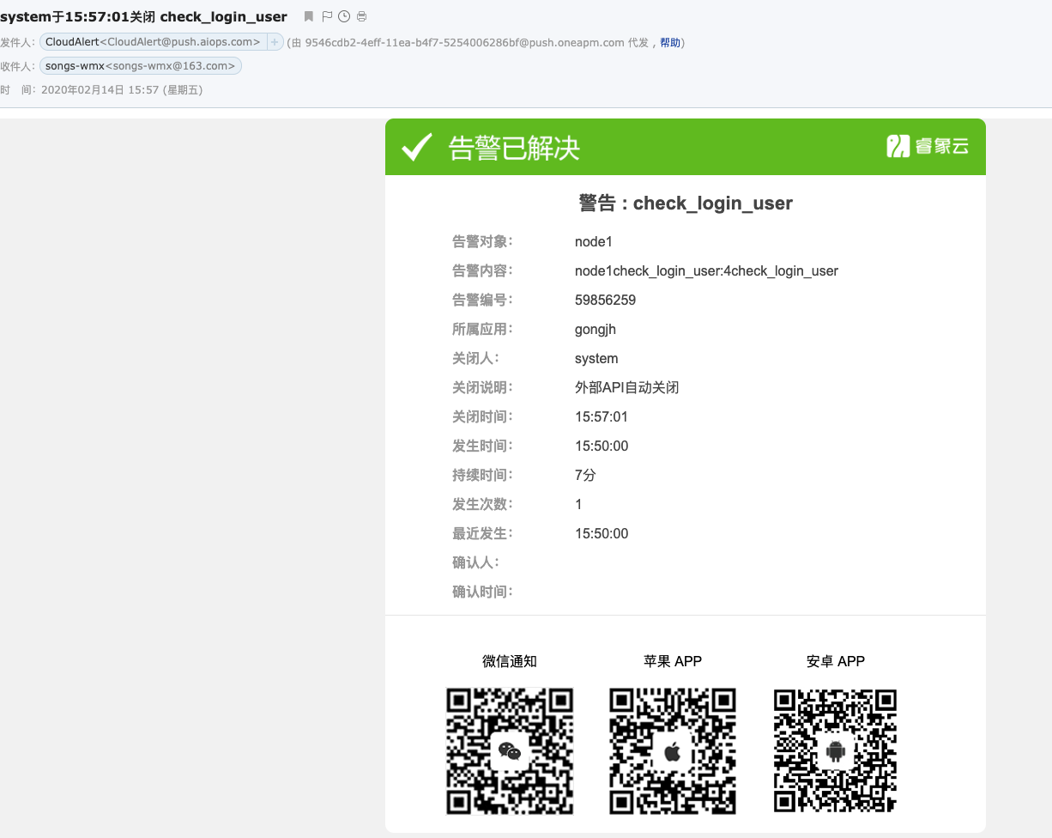1052x838 pixels.
Task: Open the CloudAlert sender address chip
Action: coord(154,41)
